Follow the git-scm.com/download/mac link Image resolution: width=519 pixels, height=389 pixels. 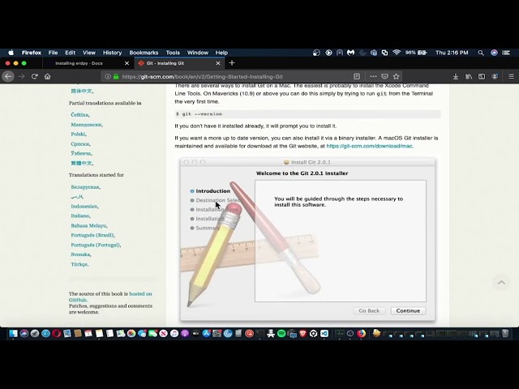tap(370, 146)
